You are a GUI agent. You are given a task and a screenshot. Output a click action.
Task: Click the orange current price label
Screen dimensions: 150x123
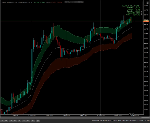coord(146,21)
